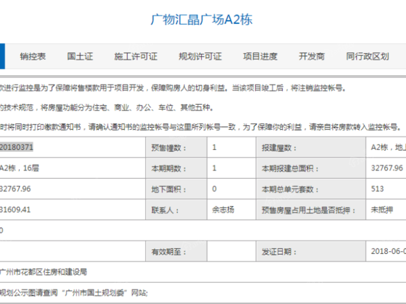Click the 本期总单元套数 label
The image size is (406, 304).
pos(290,189)
